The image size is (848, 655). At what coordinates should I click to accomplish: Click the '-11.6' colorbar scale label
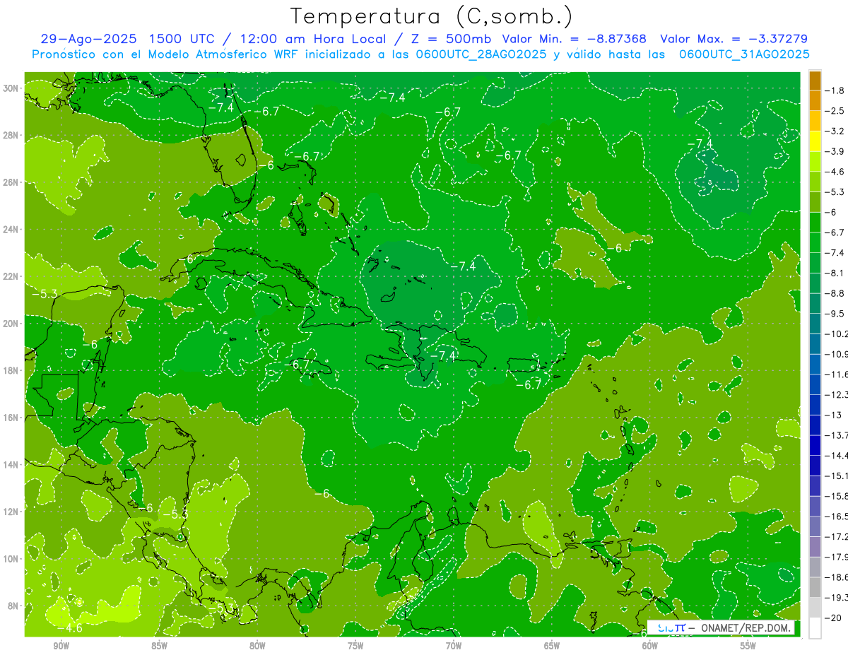pyautogui.click(x=837, y=374)
